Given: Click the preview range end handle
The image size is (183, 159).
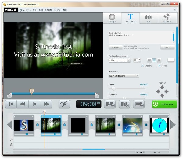Looking at the screenshot, I should click(97, 95).
